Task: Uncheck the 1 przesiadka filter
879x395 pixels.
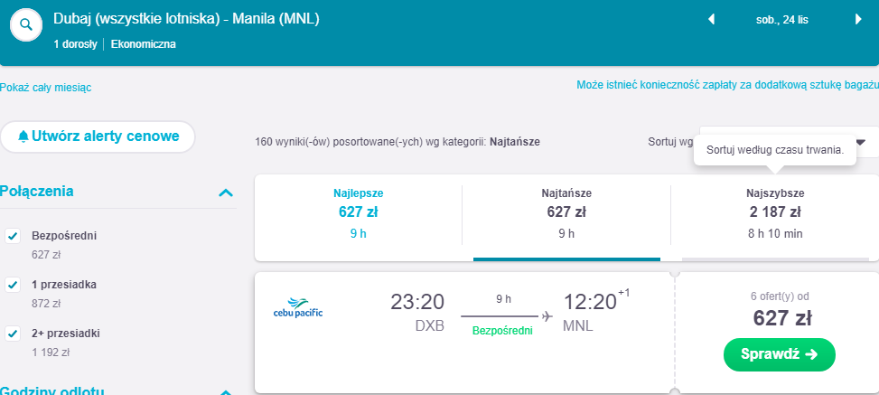Action: [13, 285]
